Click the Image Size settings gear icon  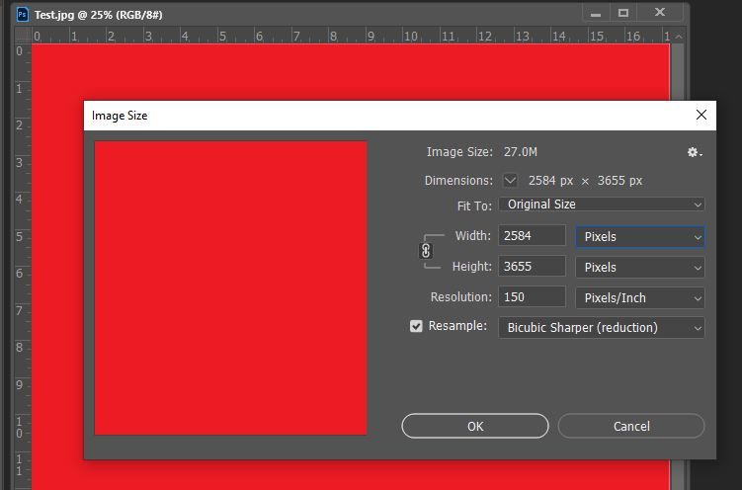(695, 152)
